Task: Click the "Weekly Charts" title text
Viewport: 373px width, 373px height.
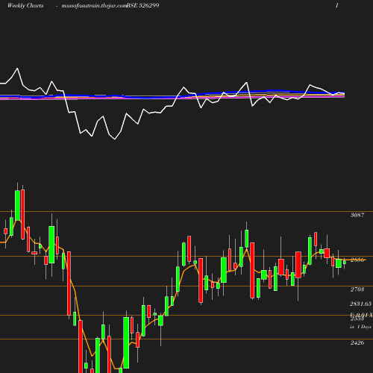Action: (25, 5)
